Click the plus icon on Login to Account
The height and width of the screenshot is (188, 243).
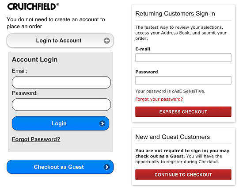[106, 41]
